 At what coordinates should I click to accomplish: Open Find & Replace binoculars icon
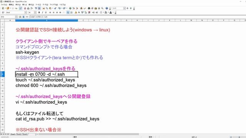89,8
